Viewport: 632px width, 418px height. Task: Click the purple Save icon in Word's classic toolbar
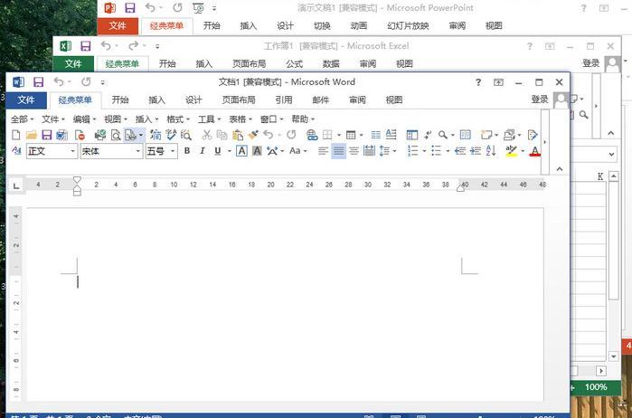(x=47, y=135)
